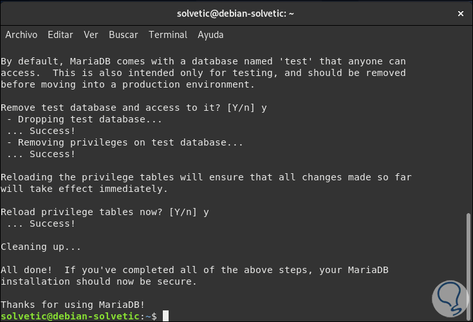Image resolution: width=473 pixels, height=322 pixels.
Task: Open the Ayuda help menu
Action: [x=210, y=35]
